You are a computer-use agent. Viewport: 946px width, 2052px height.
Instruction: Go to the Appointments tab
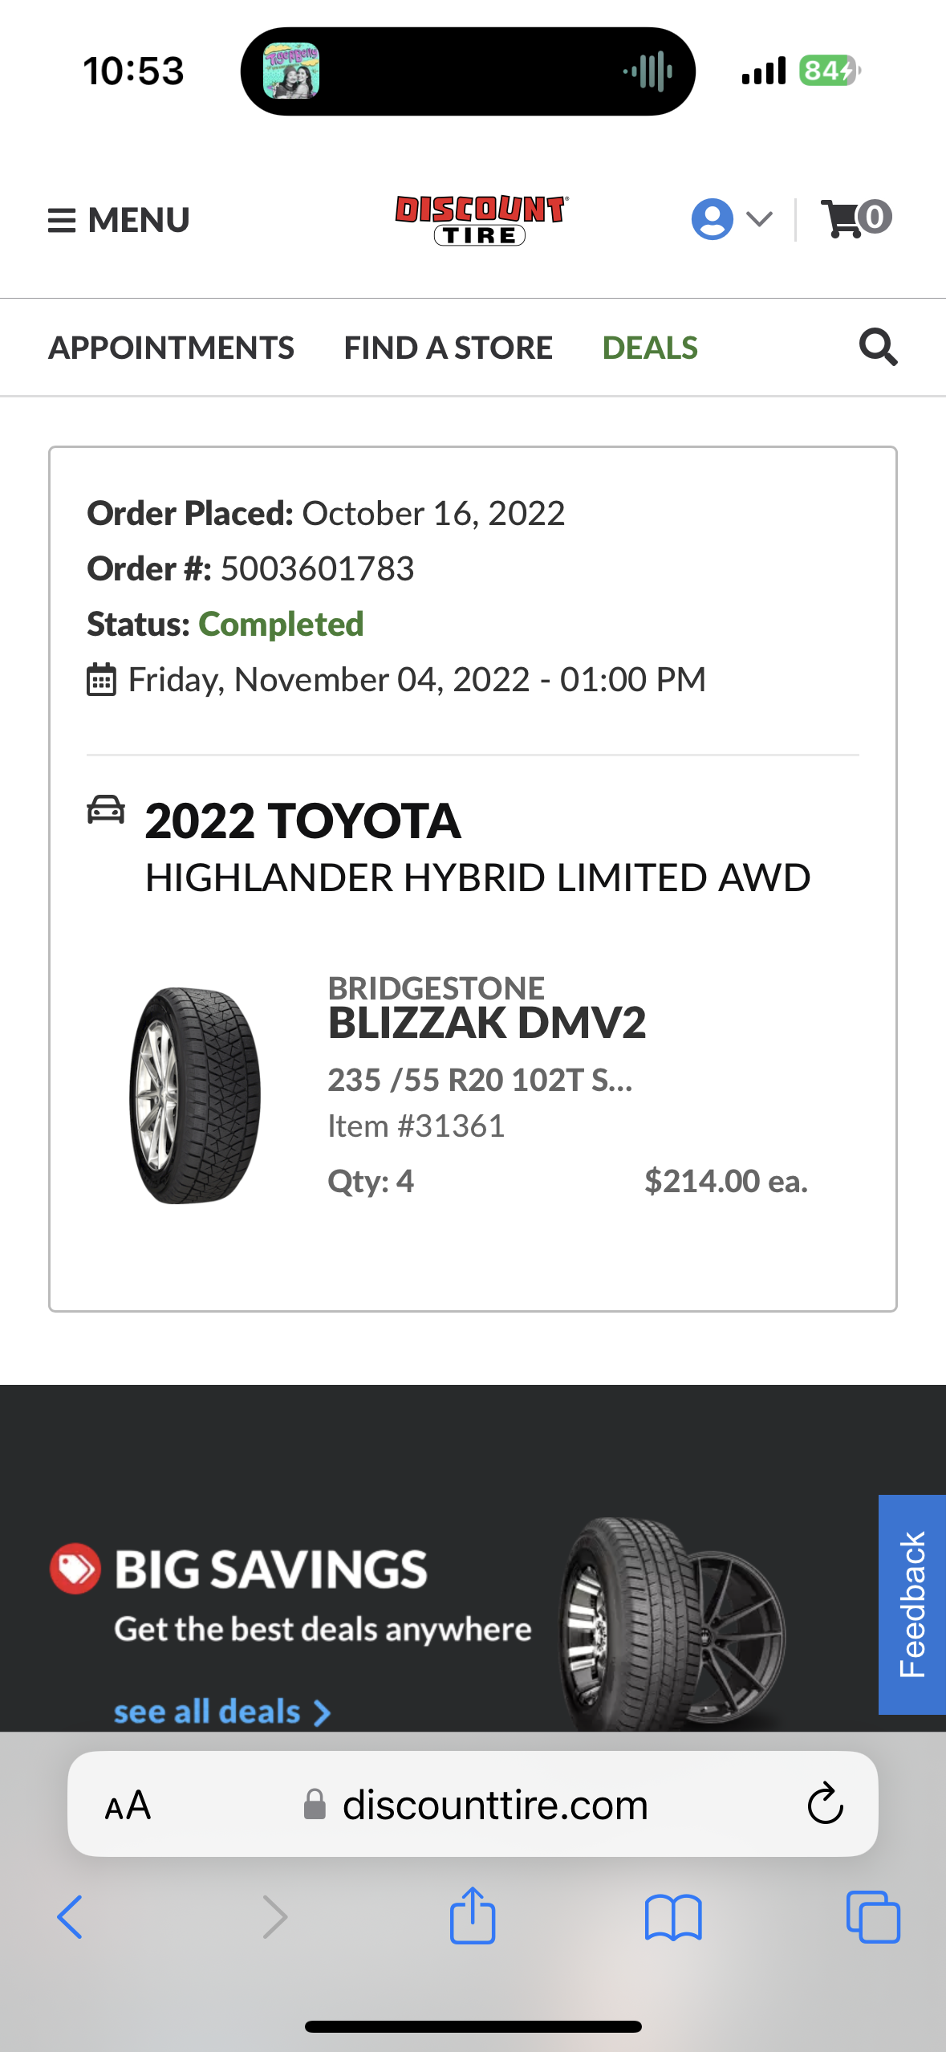(x=171, y=348)
